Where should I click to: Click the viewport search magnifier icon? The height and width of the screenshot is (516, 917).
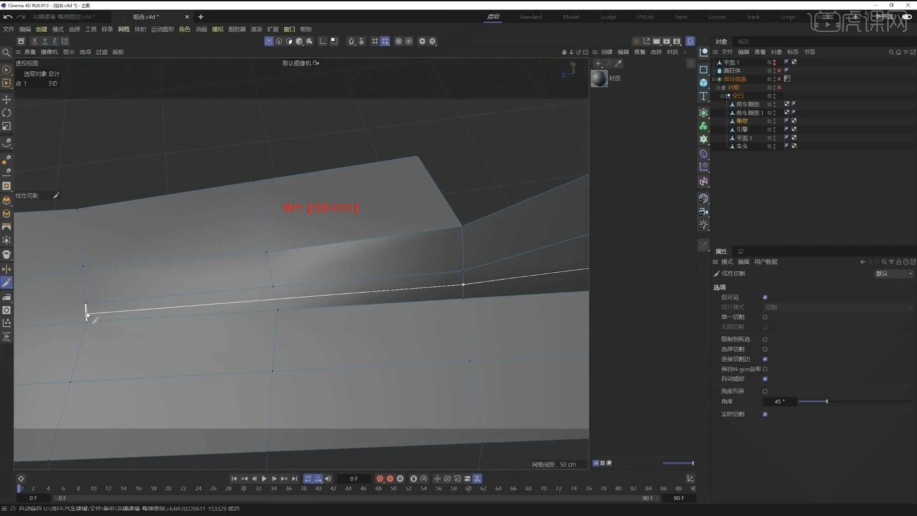[6, 53]
